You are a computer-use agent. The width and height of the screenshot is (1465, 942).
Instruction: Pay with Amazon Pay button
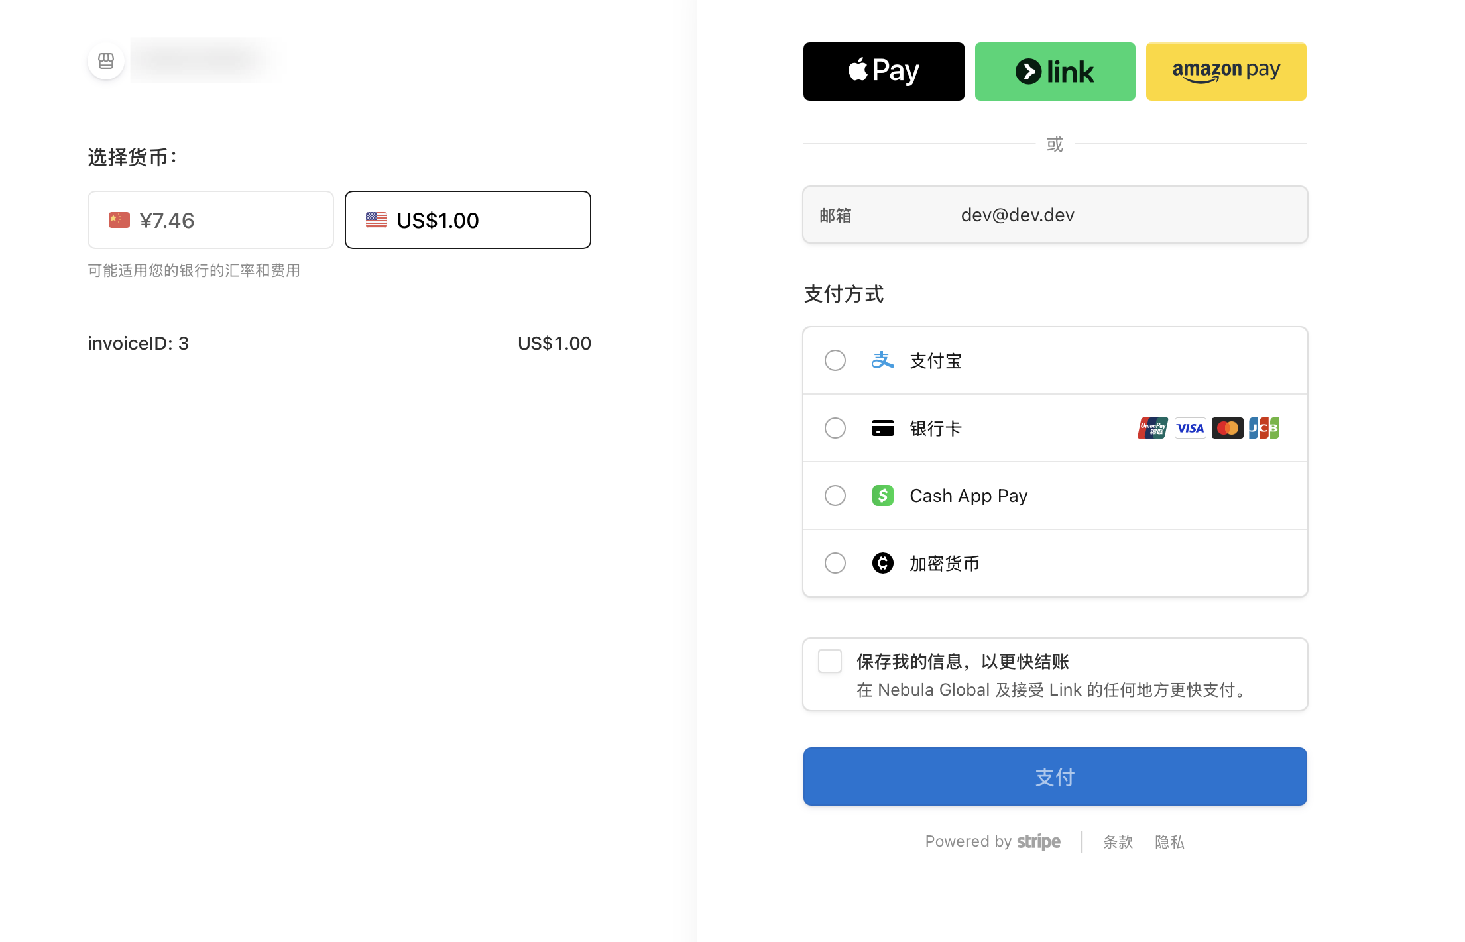[1226, 72]
